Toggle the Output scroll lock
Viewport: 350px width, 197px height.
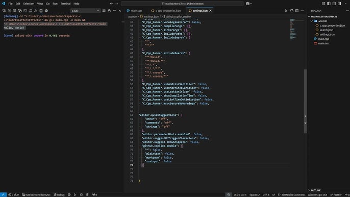(x=109, y=11)
